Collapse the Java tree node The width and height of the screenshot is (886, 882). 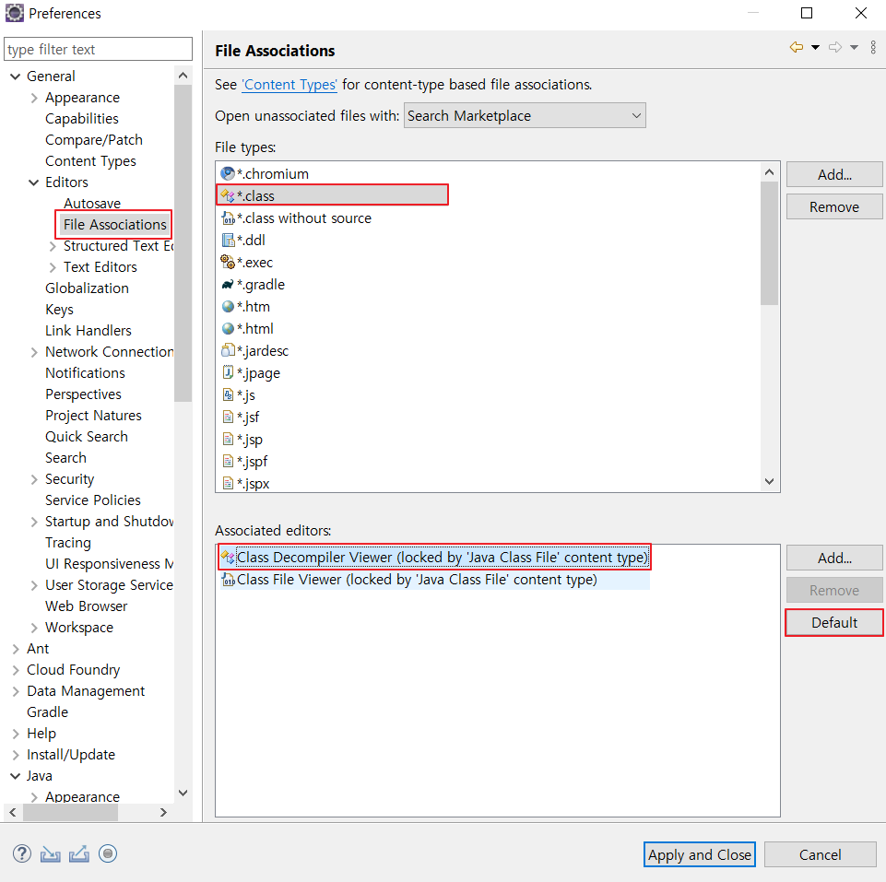point(16,776)
